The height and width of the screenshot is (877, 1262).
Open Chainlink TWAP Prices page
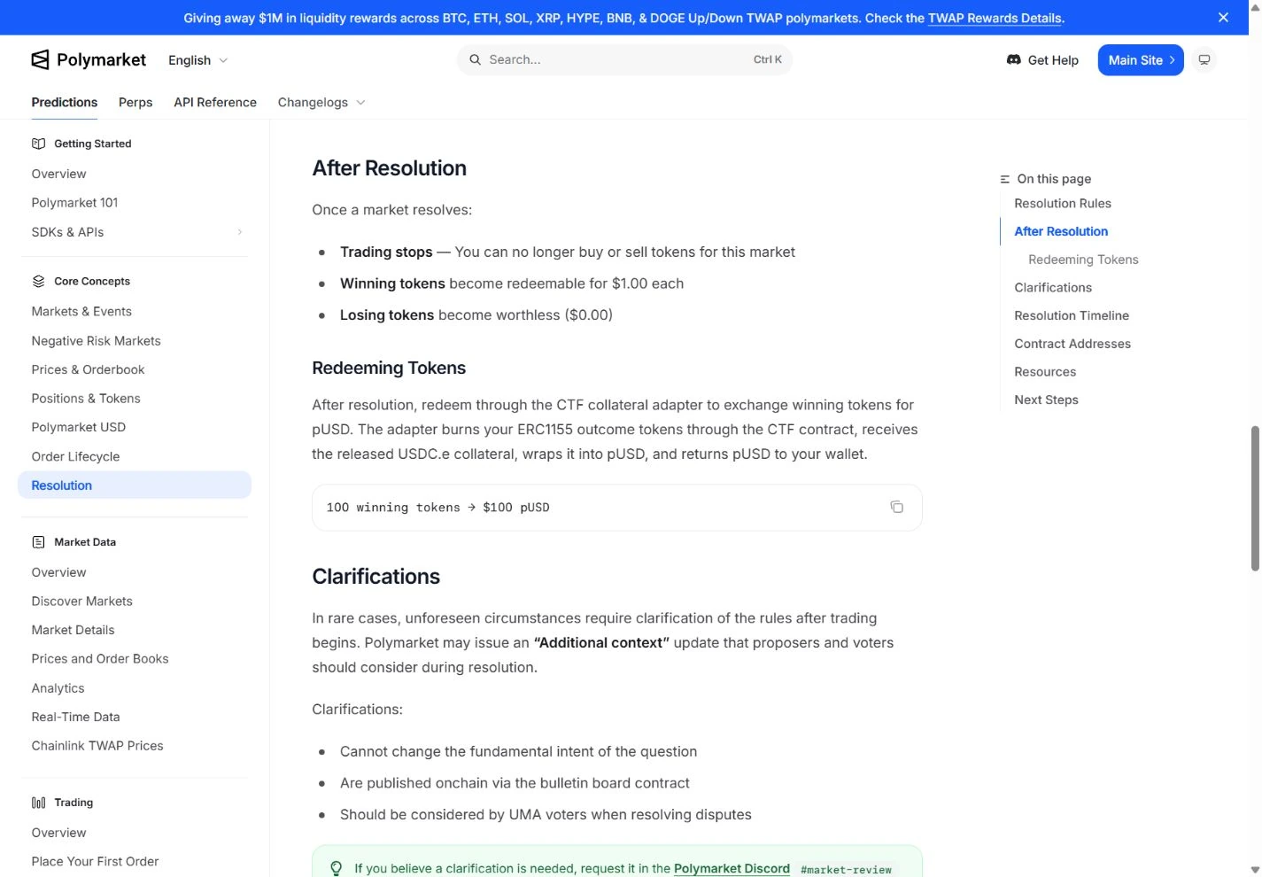click(x=97, y=746)
